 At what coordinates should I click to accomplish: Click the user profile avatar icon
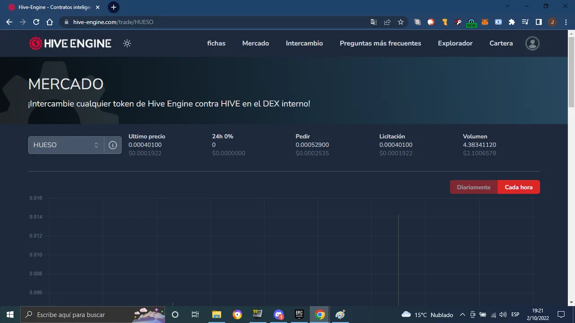click(532, 44)
